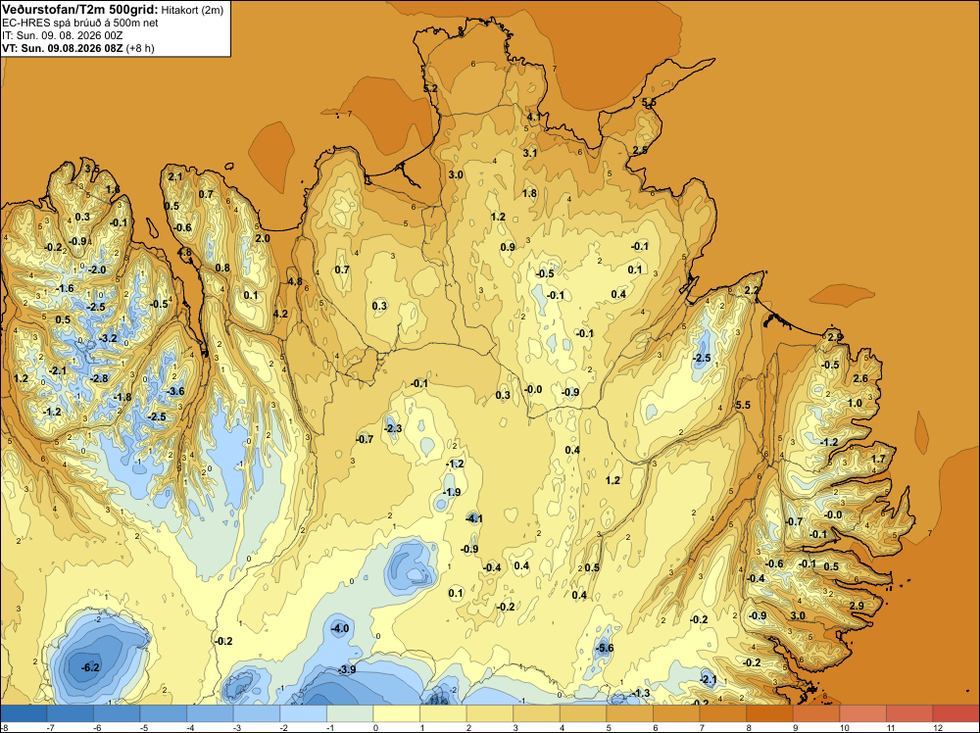Click the 0.8 temperature value

222,269
